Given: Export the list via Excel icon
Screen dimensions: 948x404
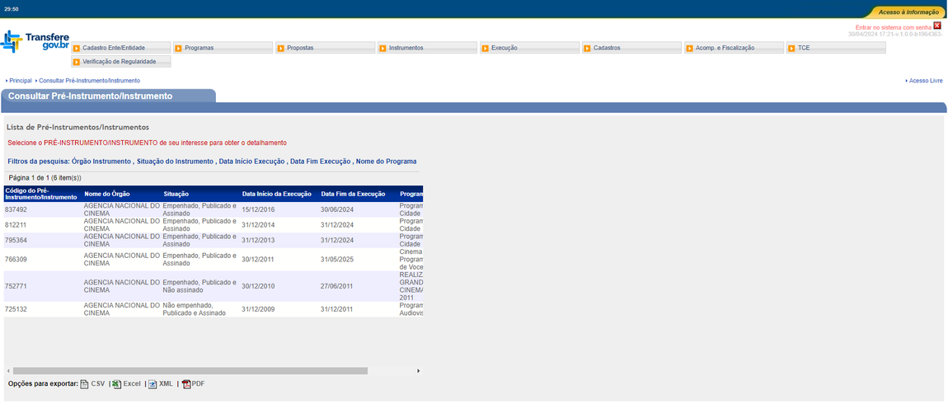Looking at the screenshot, I should (x=116, y=384).
